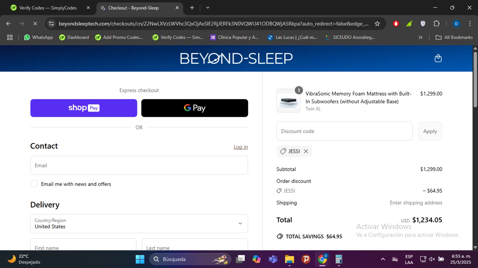Viewport: 478px width, 268px height.
Task: Open Add Promo Codes bookmark
Action: click(x=119, y=37)
